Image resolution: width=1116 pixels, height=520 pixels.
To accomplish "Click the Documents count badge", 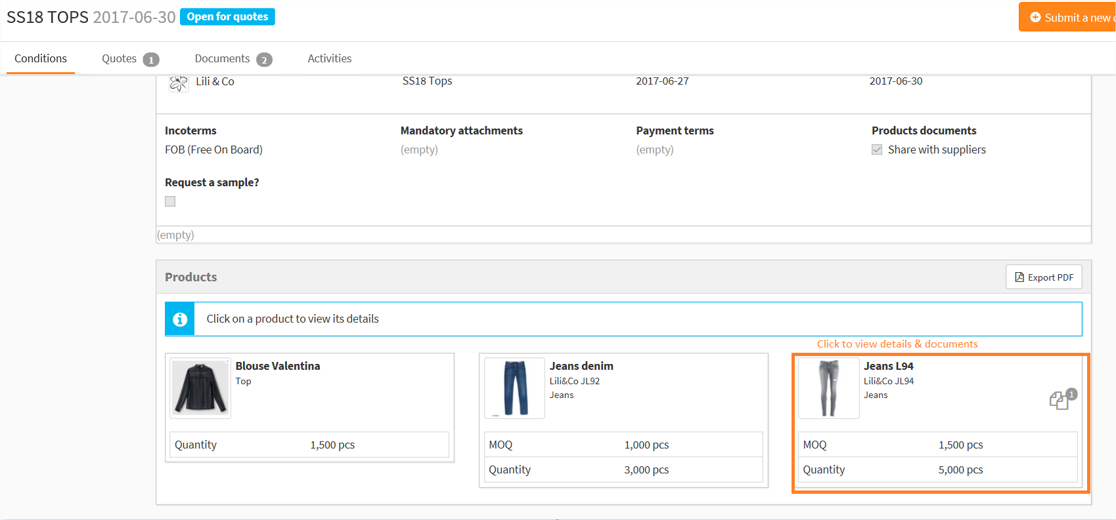I will (264, 60).
